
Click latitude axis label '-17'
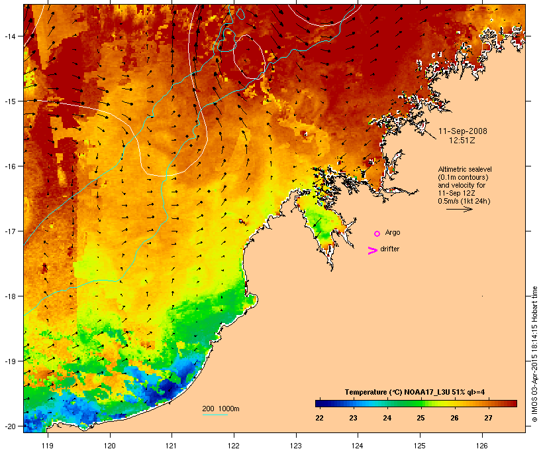click(10, 231)
